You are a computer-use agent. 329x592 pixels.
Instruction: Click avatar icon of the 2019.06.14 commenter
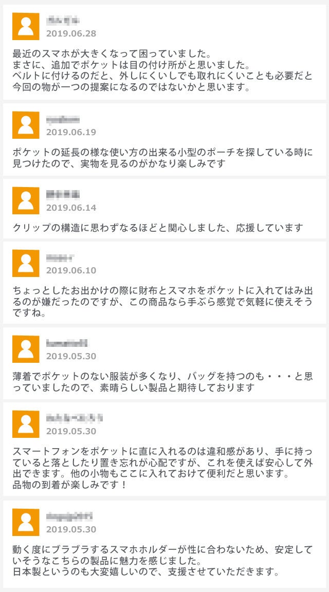click(26, 200)
